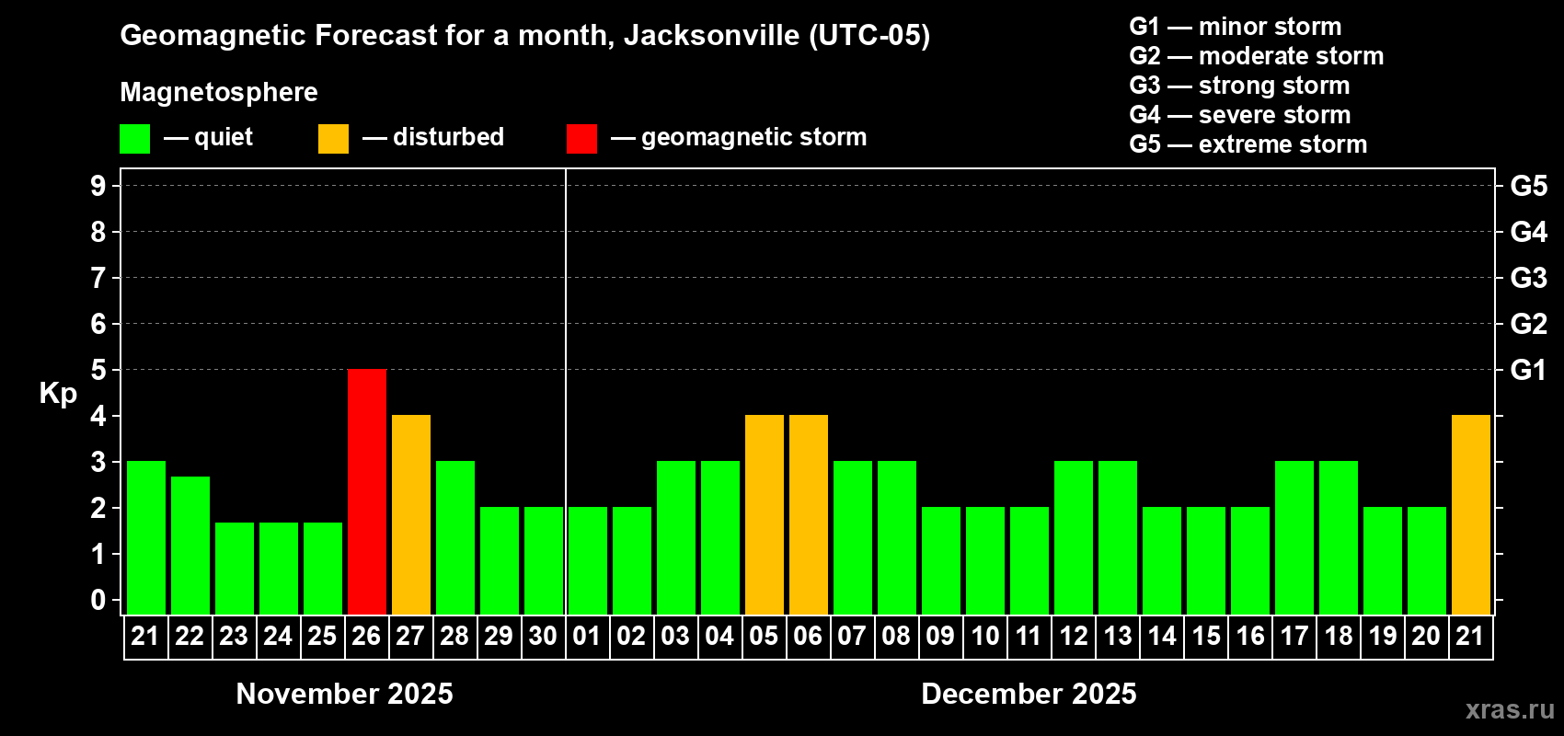1564x736 pixels.
Task: Open the xras.ru watermark link
Action: point(1510,709)
